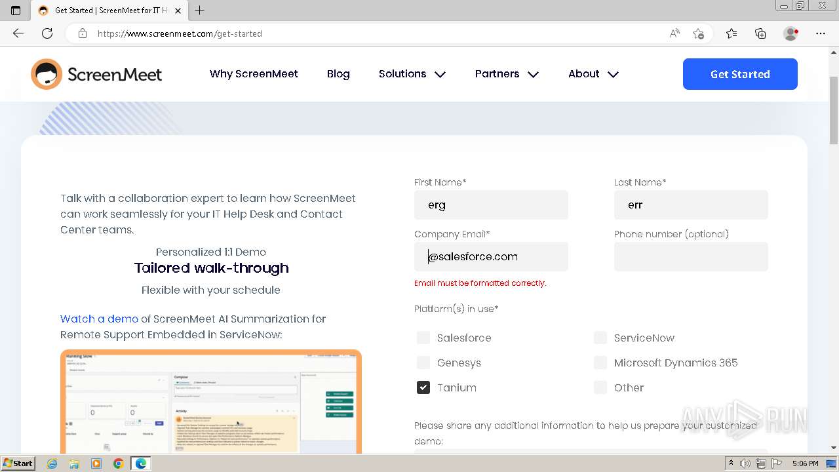Open Chrome from taskbar
The width and height of the screenshot is (839, 472).
(x=118, y=463)
